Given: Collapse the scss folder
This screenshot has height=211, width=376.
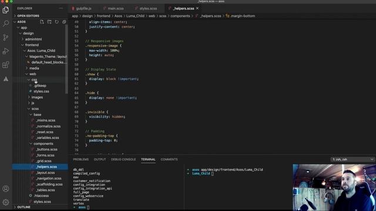Looking at the screenshot, I should pyautogui.click(x=40, y=109).
